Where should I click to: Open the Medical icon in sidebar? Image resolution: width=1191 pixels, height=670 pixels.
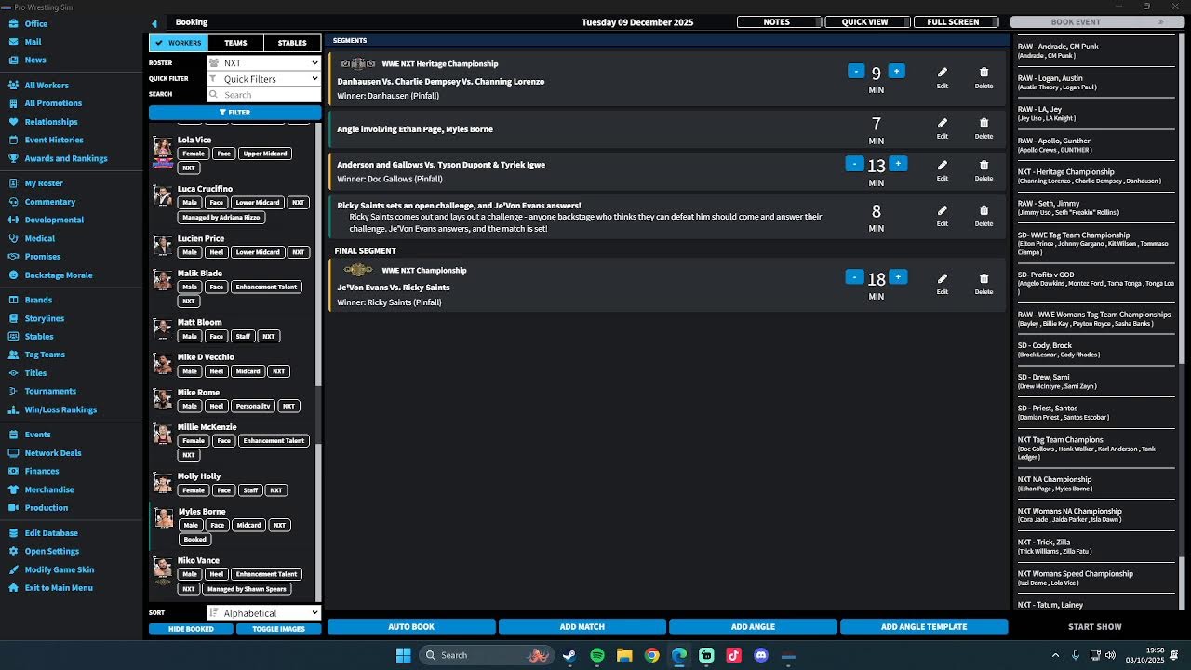click(x=14, y=239)
